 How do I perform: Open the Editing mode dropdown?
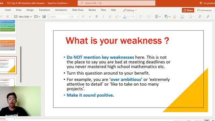click(x=130, y=10)
